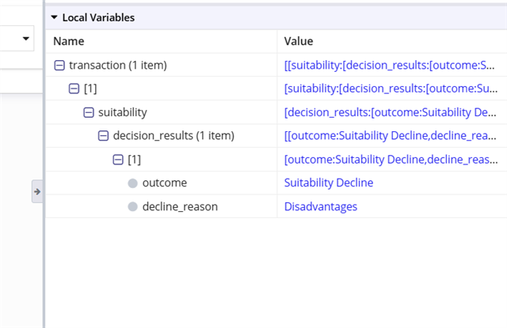This screenshot has width=507, height=328.
Task: Select the outcome variable row label
Action: coord(165,183)
